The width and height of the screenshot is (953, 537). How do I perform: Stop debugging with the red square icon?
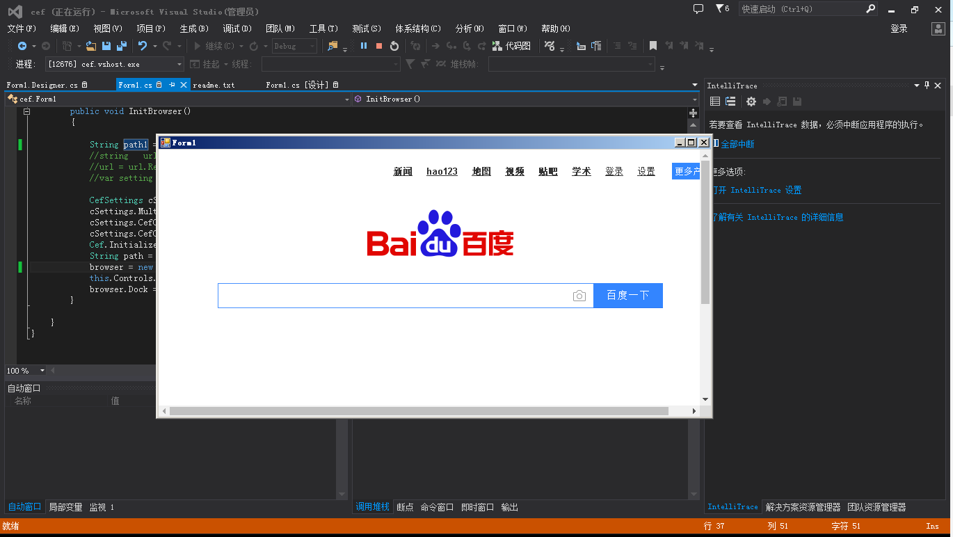[x=379, y=46]
